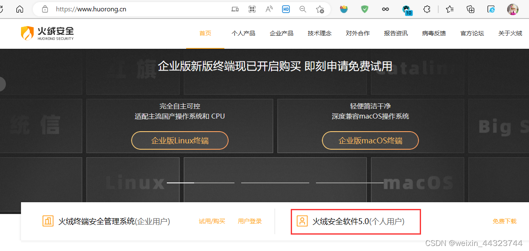Click the green shield extension icon
This screenshot has height=251, width=529.
pos(365,9)
